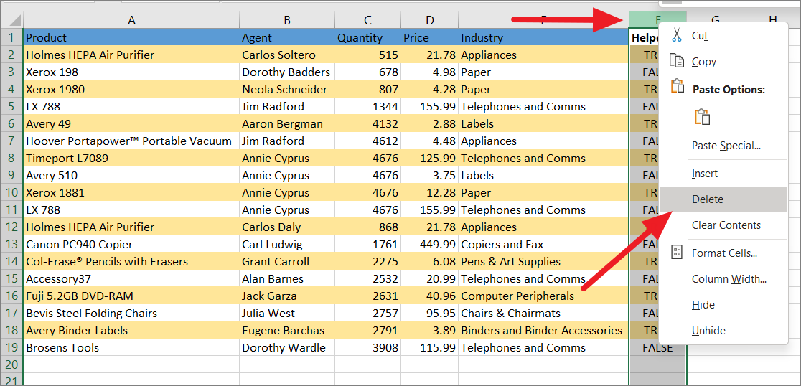Select column D header
Image resolution: width=801 pixels, height=386 pixels.
pos(430,20)
